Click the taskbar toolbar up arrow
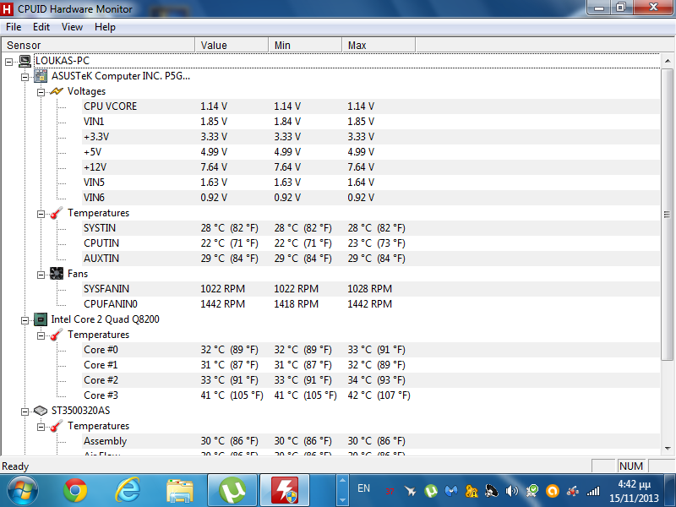 (x=343, y=479)
